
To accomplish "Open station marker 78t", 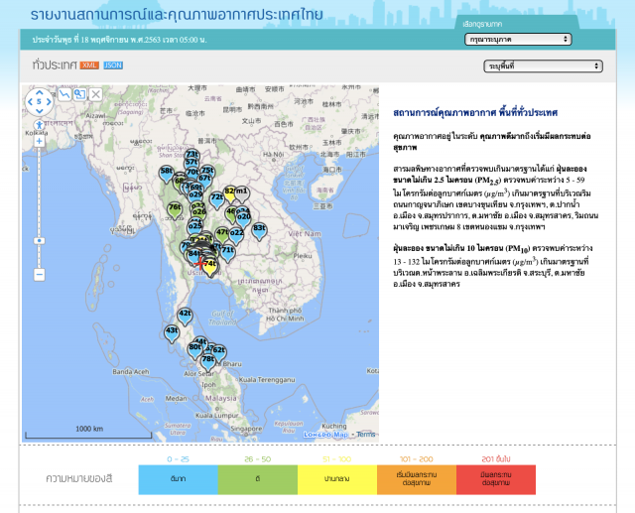I will [208, 362].
